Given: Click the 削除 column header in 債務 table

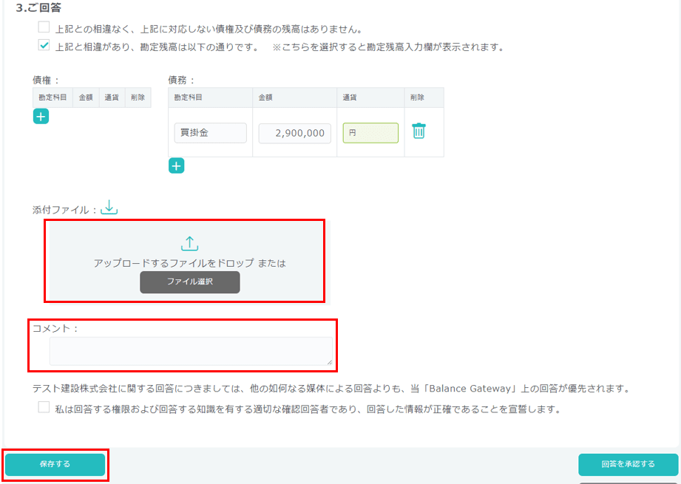Looking at the screenshot, I should (418, 98).
